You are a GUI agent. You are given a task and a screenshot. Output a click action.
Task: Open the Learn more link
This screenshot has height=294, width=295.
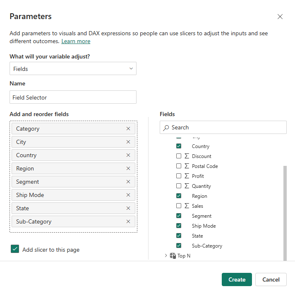(76, 41)
